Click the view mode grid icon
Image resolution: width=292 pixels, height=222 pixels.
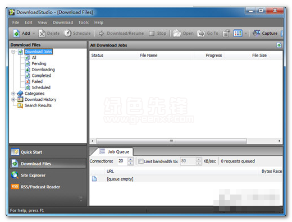coord(238,33)
